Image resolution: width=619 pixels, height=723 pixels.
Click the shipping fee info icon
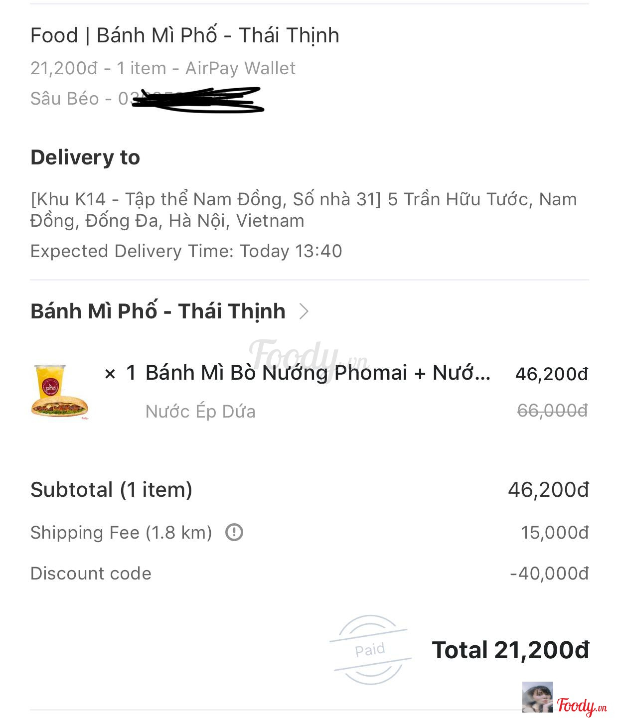(234, 533)
